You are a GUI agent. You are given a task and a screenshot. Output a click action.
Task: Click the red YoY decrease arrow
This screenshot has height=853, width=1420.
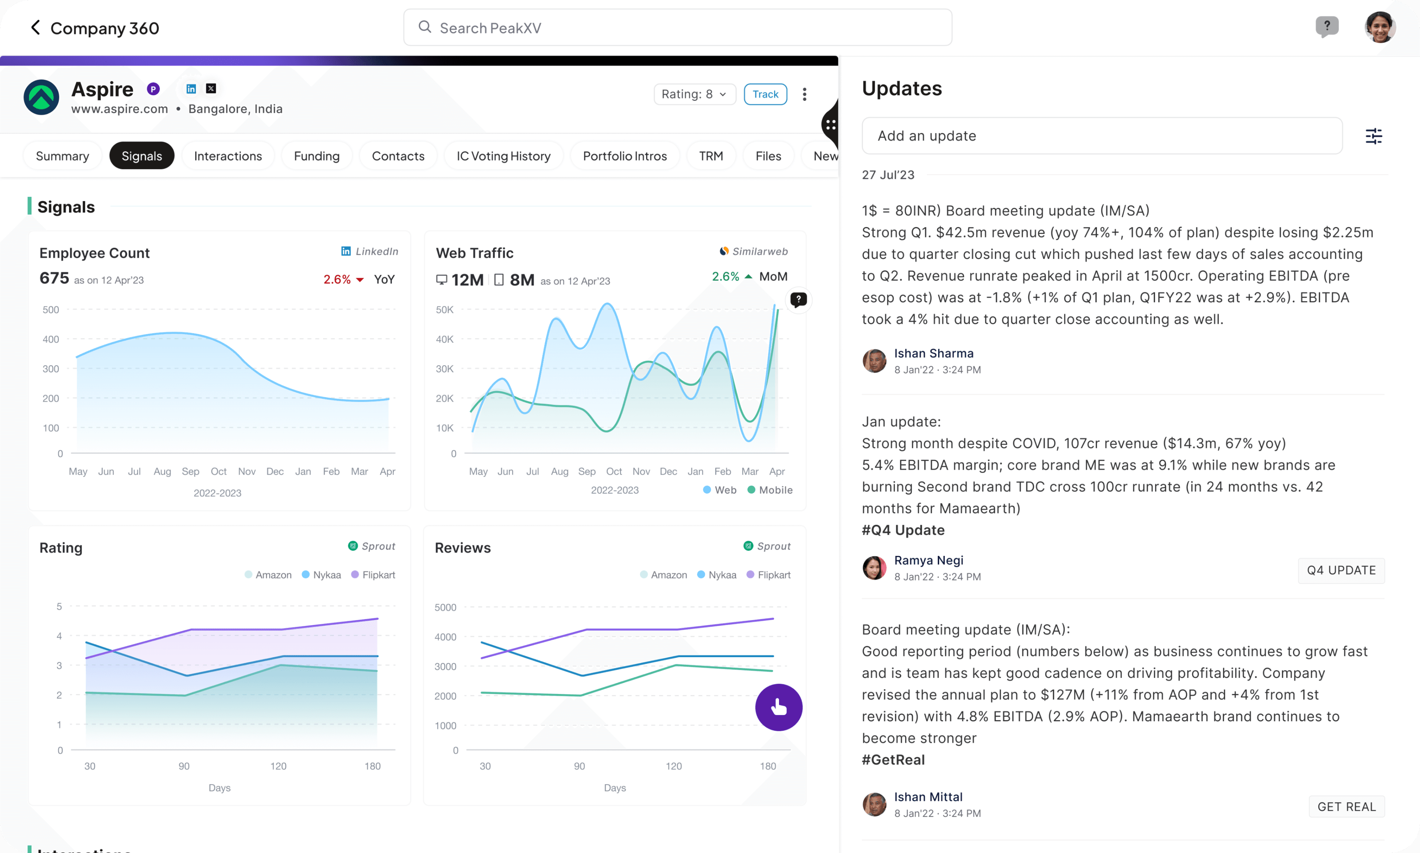360,280
